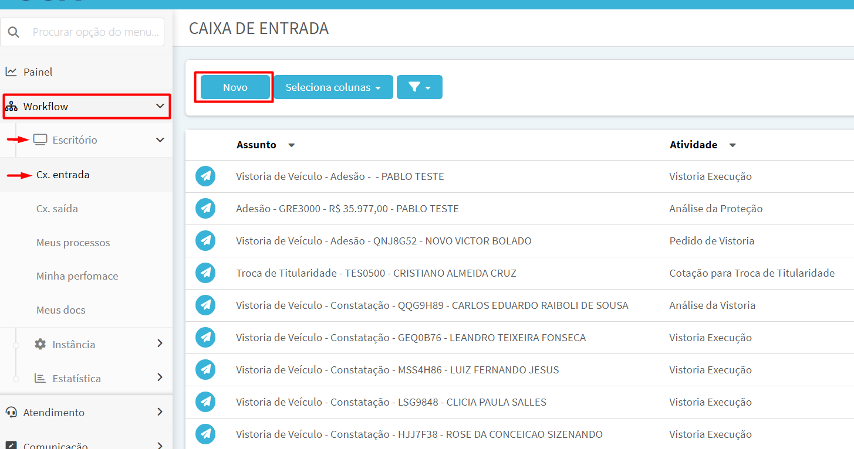
Task: Expand the Instância submenu arrow
Action: coord(160,343)
